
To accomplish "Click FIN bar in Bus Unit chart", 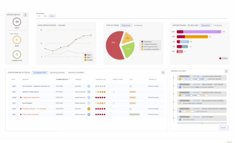I will pyautogui.click(x=182, y=47).
